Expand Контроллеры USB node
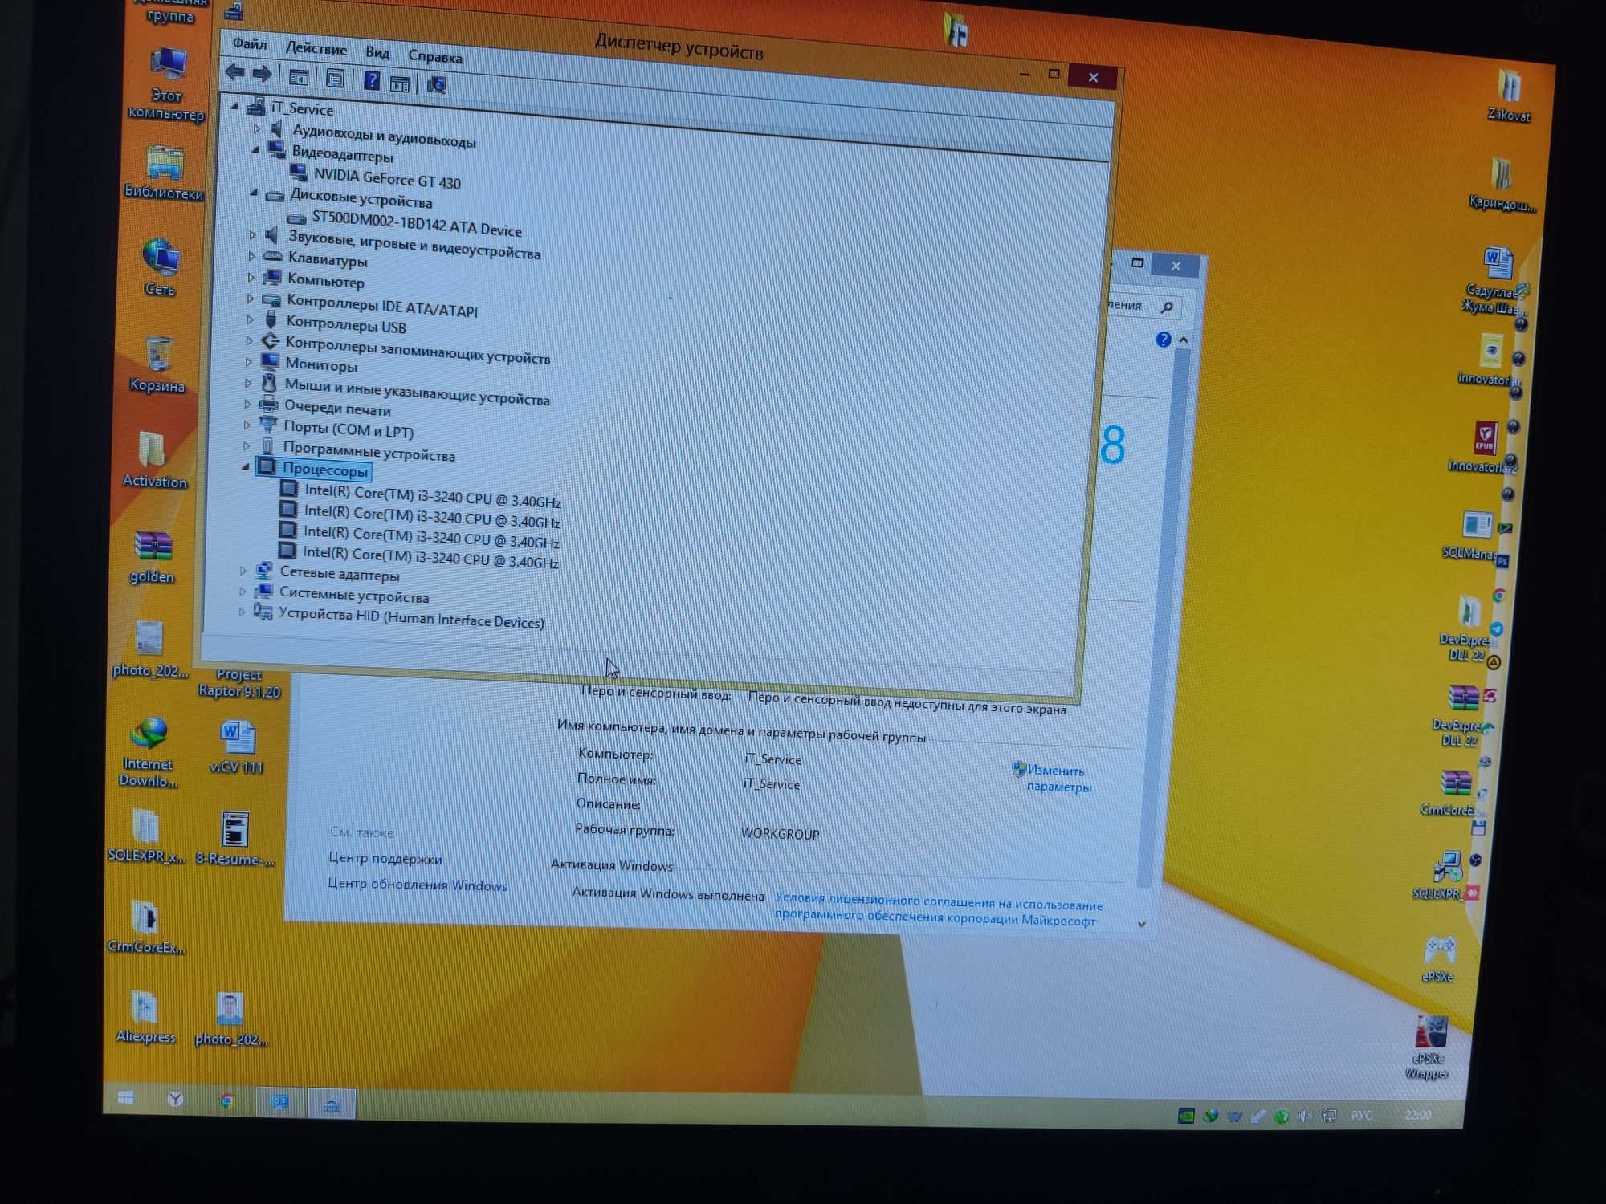Screen dimensions: 1606x1204 250,319
